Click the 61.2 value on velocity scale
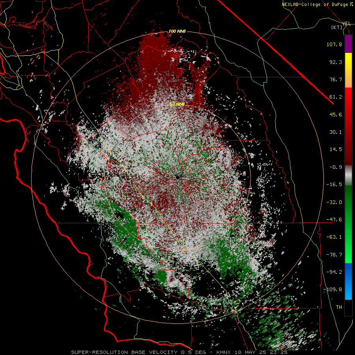Viewport: 355px width, 355px height. tap(336, 97)
